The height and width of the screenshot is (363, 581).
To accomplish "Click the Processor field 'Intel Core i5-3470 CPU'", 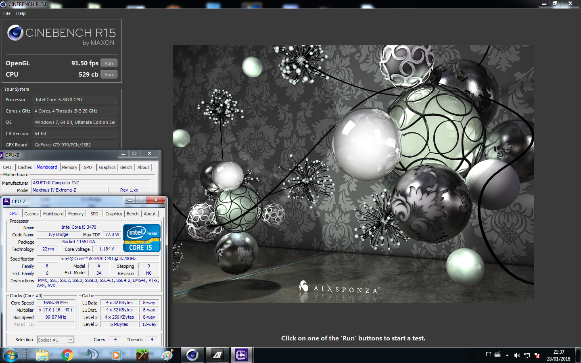I will pyautogui.click(x=75, y=100).
